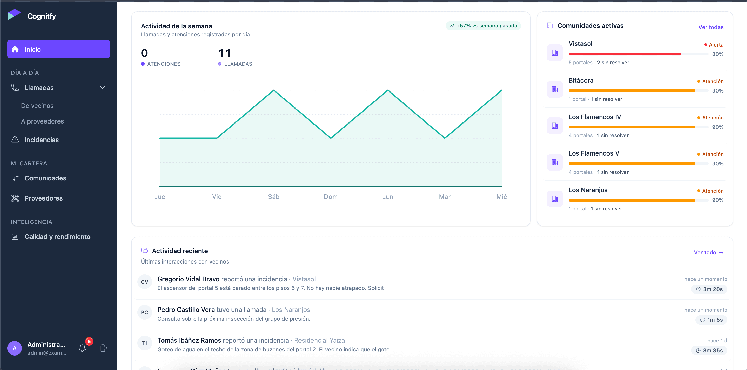Screen dimensions: 747x370
Task: Click the Ver todas link
Action: (x=711, y=27)
